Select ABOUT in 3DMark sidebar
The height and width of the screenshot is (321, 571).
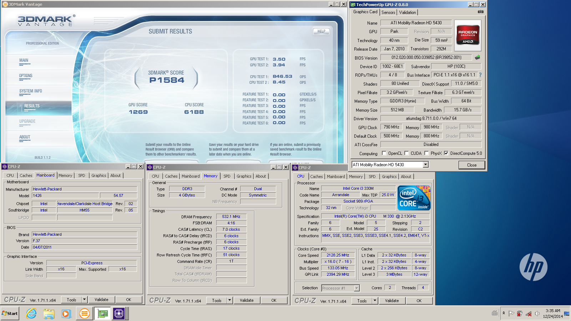[x=25, y=137]
